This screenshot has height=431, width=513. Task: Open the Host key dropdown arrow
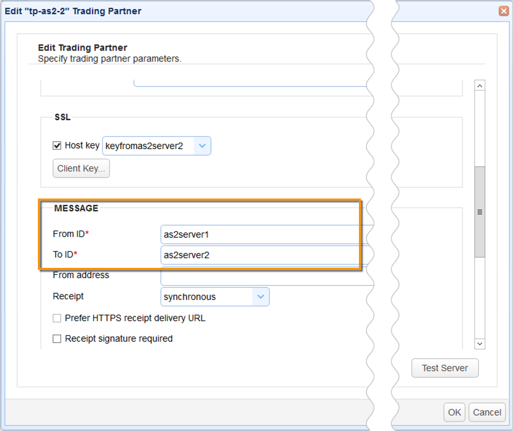point(202,146)
